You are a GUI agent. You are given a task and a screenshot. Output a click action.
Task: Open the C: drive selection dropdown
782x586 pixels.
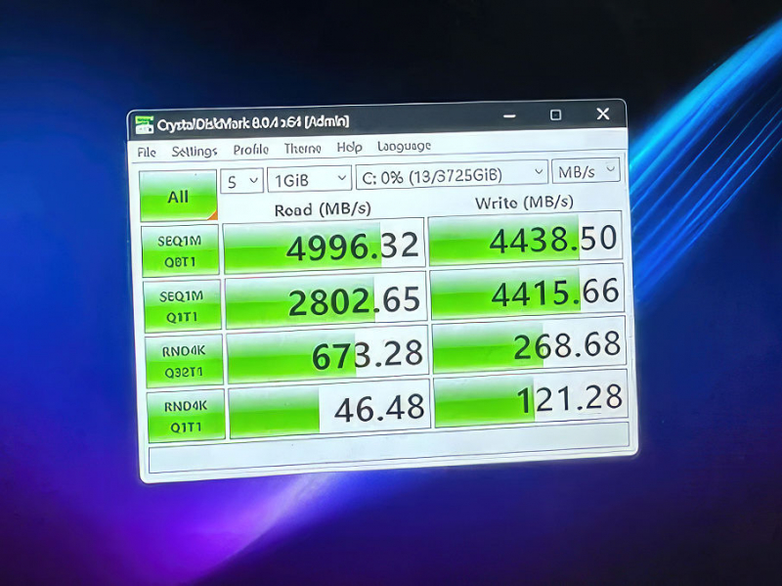pyautogui.click(x=451, y=174)
